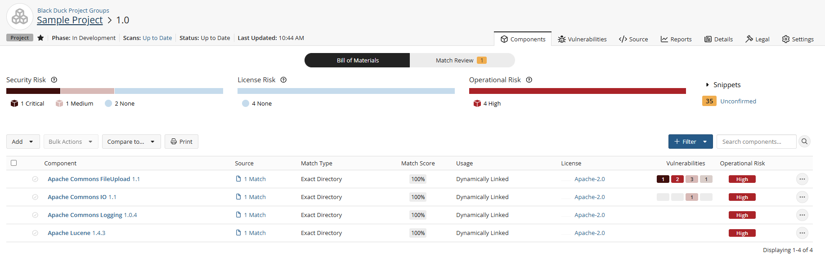The image size is (825, 257).
Task: Click review status circle for Apache Commons Logging
Action: click(35, 215)
